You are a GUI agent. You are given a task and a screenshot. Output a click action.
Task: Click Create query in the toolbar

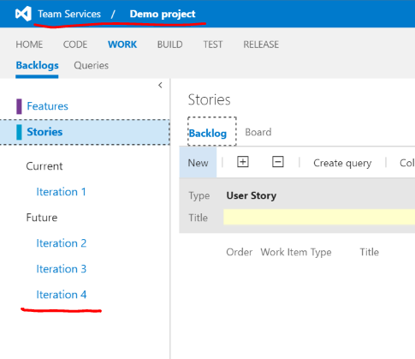pyautogui.click(x=342, y=163)
